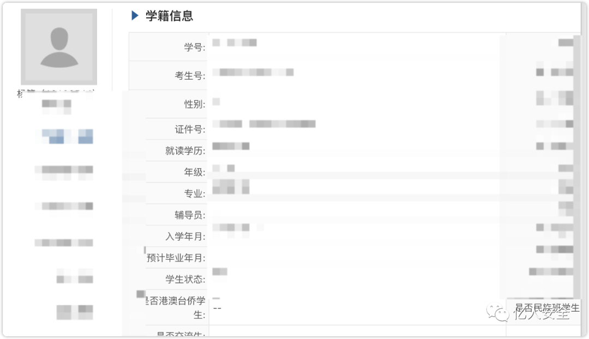This screenshot has height=339, width=589.
Task: Click the 预计毕业年月 value cell
Action: tap(353, 258)
